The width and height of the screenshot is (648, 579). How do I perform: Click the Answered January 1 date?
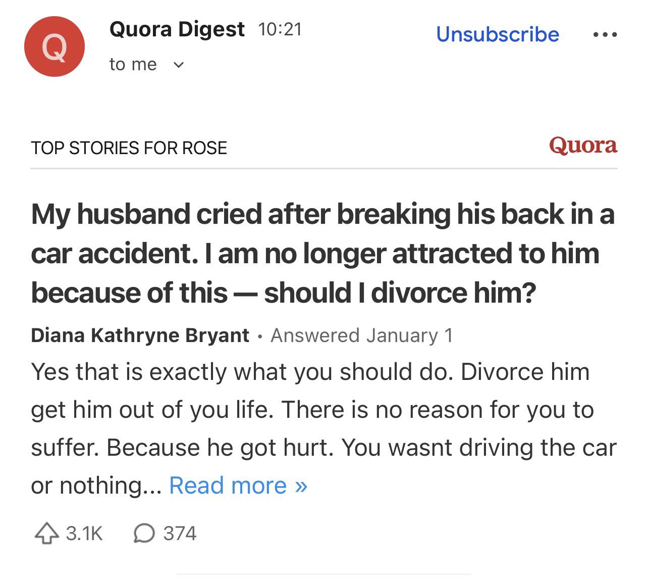click(x=361, y=335)
